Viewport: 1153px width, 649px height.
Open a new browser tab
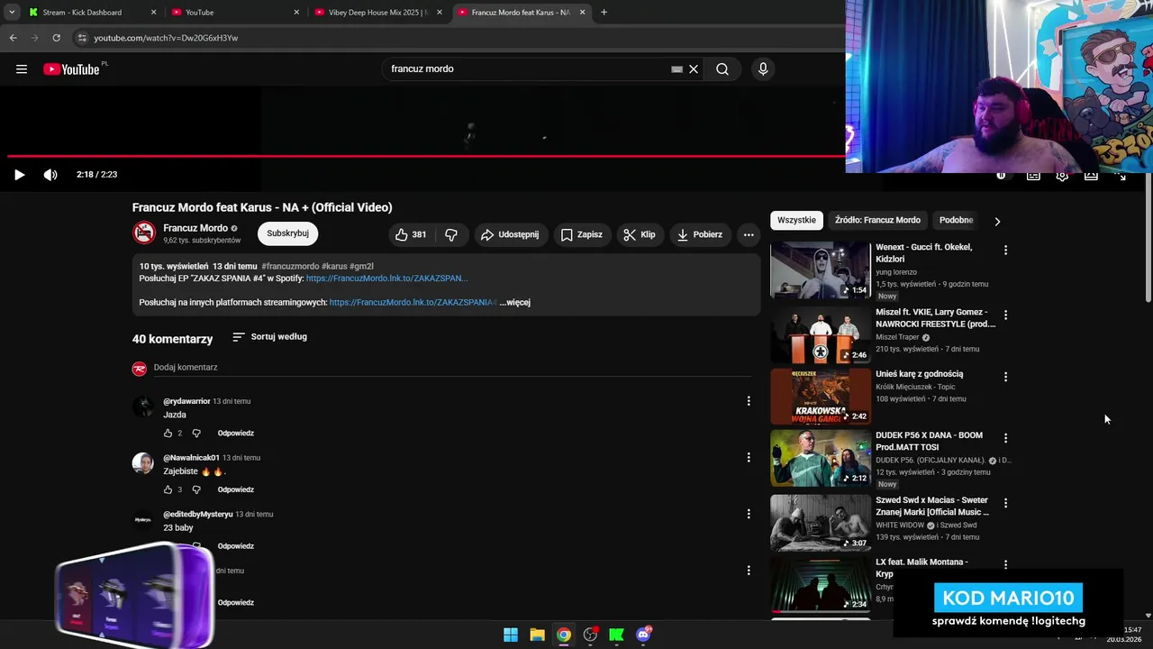click(604, 13)
